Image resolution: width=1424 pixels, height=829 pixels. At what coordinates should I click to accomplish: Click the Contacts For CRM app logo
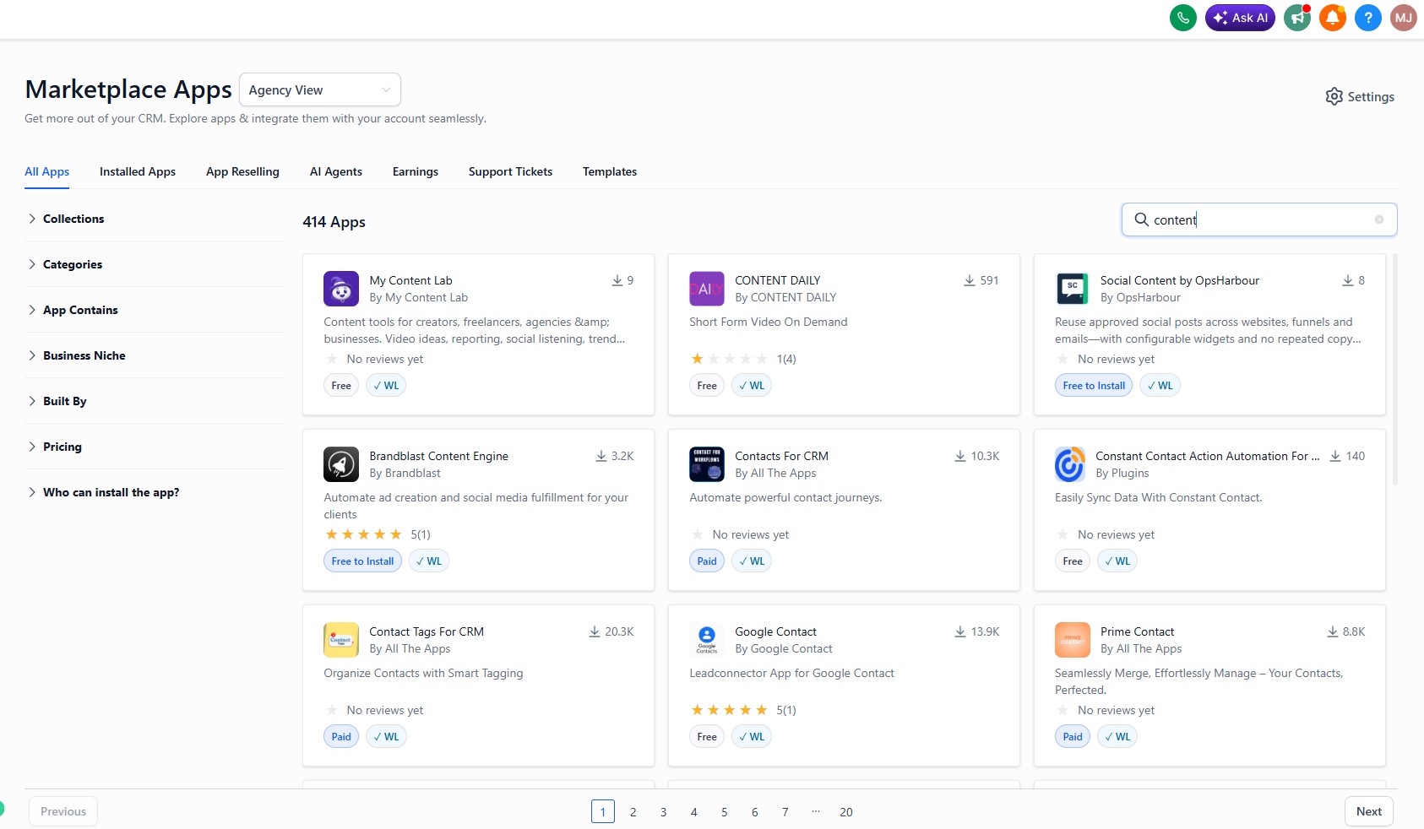tap(707, 464)
